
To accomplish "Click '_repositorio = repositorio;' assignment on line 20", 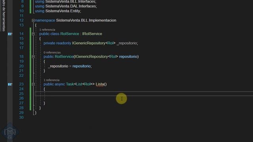I will pos(70,66).
